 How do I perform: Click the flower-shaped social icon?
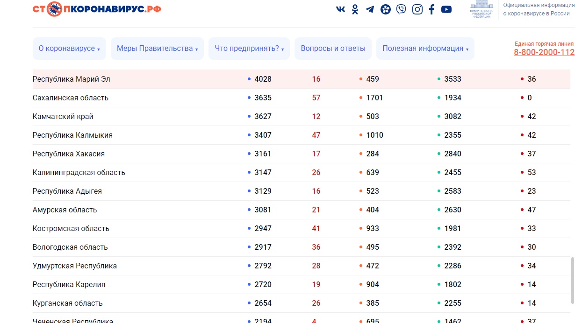pos(385,9)
